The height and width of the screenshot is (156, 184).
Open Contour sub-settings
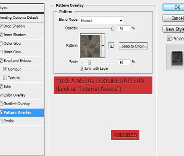[14, 69]
